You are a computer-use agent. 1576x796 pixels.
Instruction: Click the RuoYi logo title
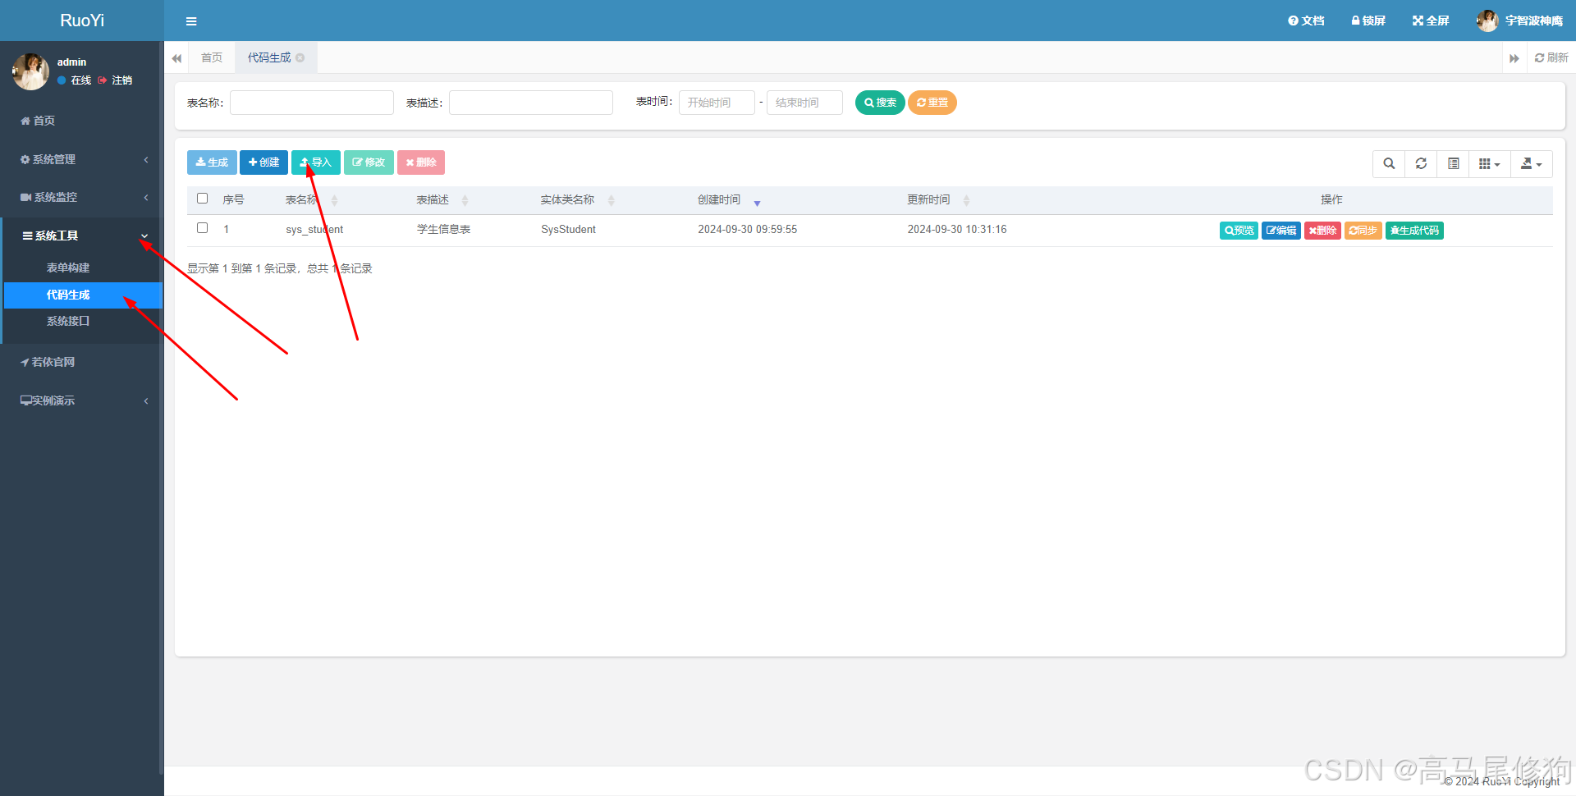coord(82,21)
